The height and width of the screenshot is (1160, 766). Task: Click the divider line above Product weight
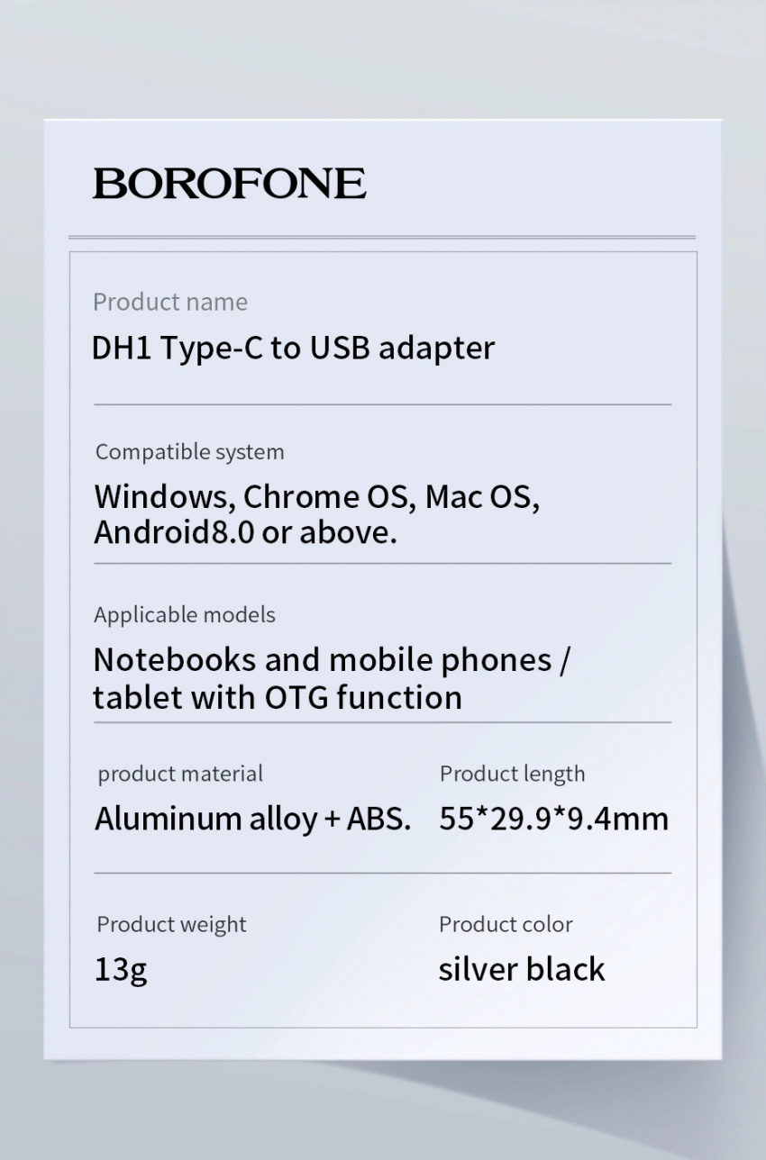(x=382, y=873)
